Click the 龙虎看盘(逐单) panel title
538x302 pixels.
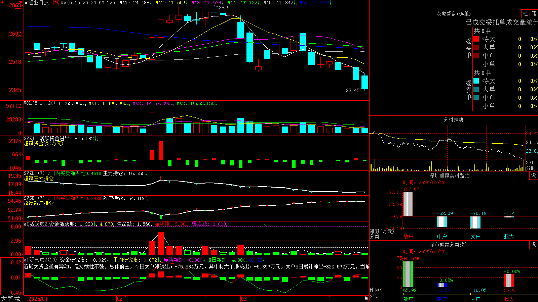454,14
